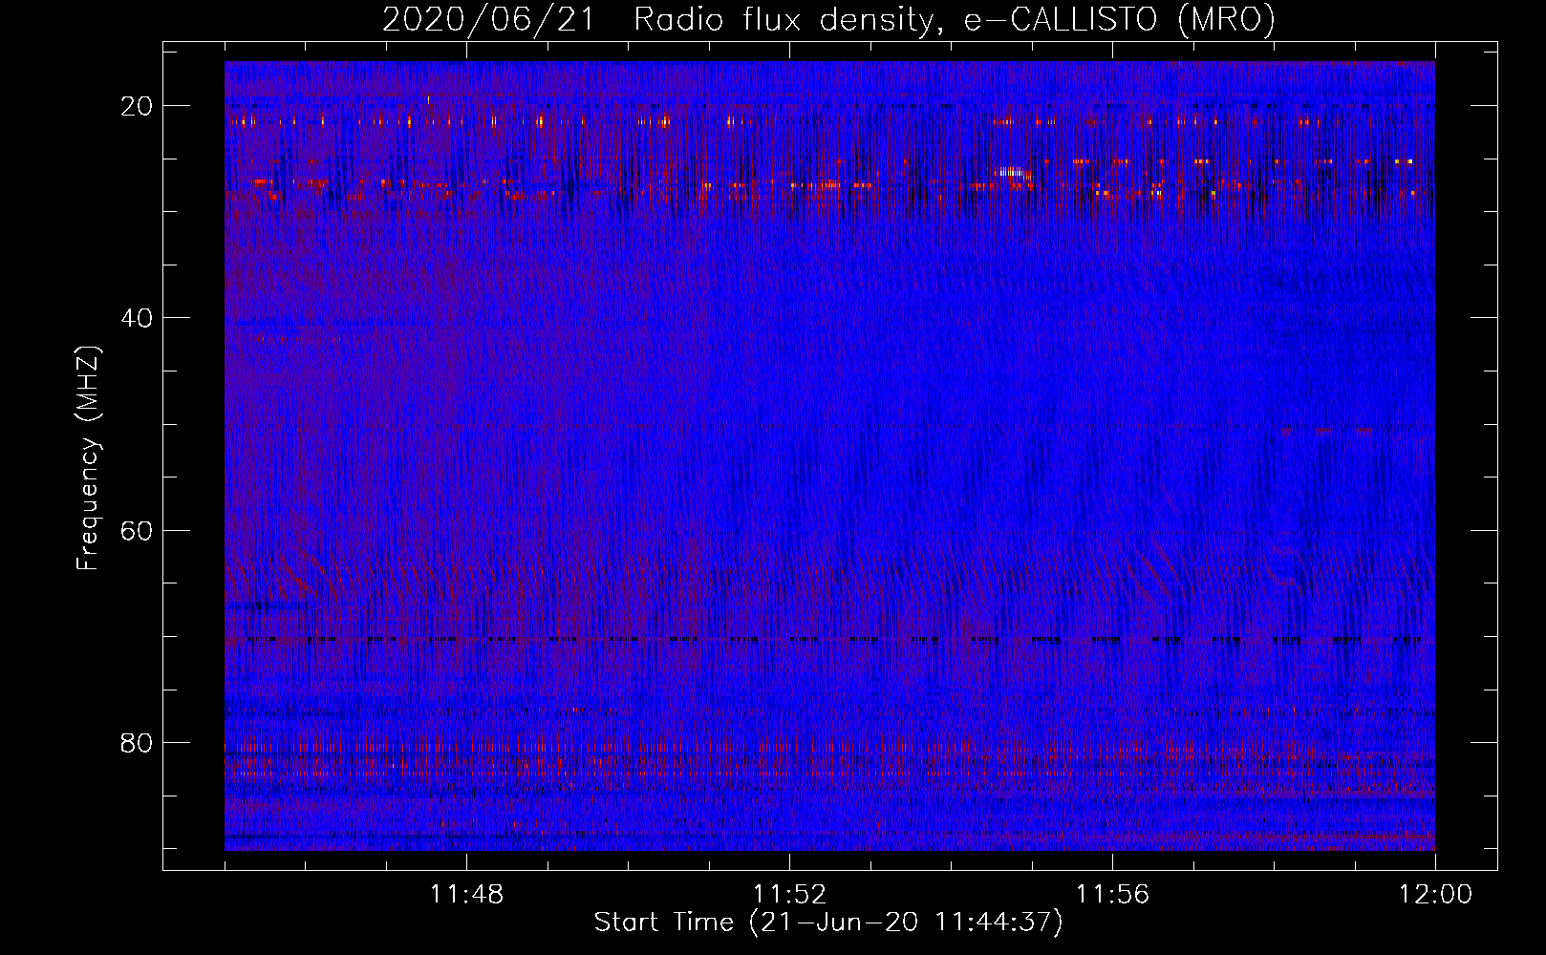
Task: Click the dark dashed horizontal line near 70 MHz
Action: click(822, 639)
